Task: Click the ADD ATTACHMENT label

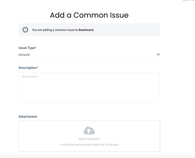Action: pos(89,139)
